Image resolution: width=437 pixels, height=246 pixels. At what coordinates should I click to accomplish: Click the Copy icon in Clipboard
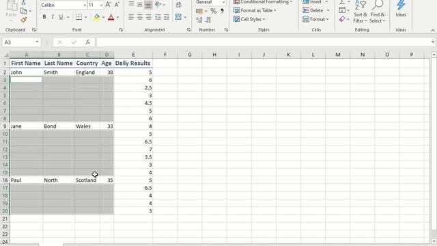(x=24, y=11)
